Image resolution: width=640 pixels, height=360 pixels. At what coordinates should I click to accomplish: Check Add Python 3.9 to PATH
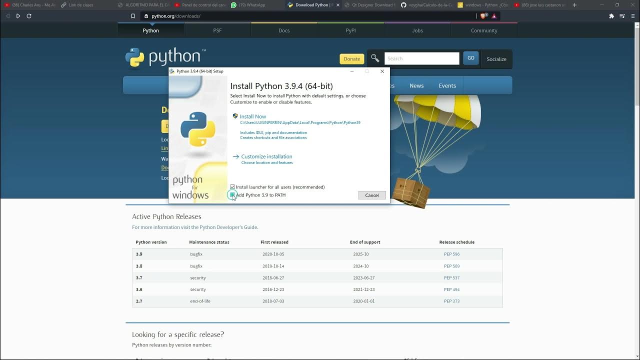point(232,195)
